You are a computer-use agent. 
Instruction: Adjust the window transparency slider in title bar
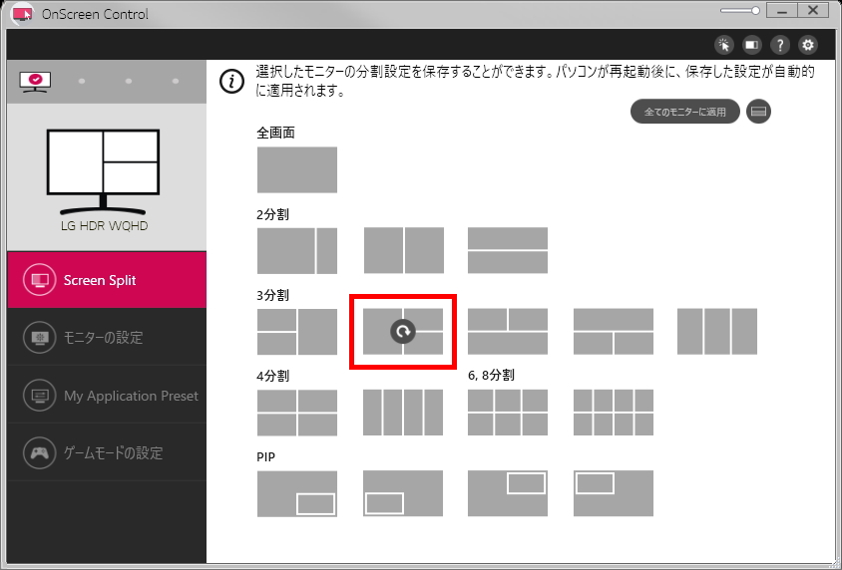(x=740, y=11)
